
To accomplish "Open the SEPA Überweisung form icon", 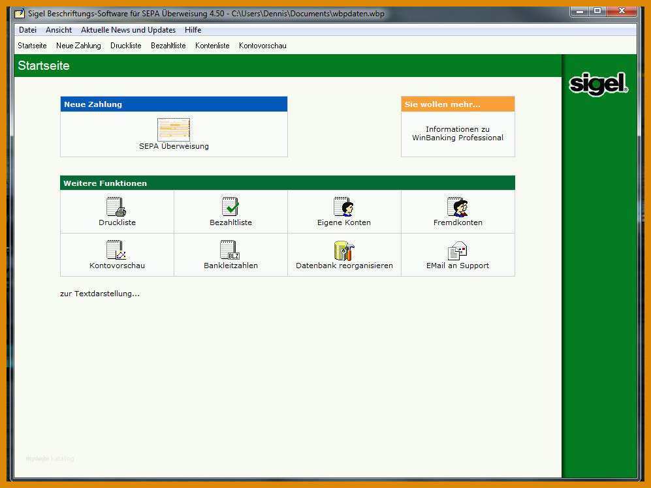I will (x=174, y=129).
